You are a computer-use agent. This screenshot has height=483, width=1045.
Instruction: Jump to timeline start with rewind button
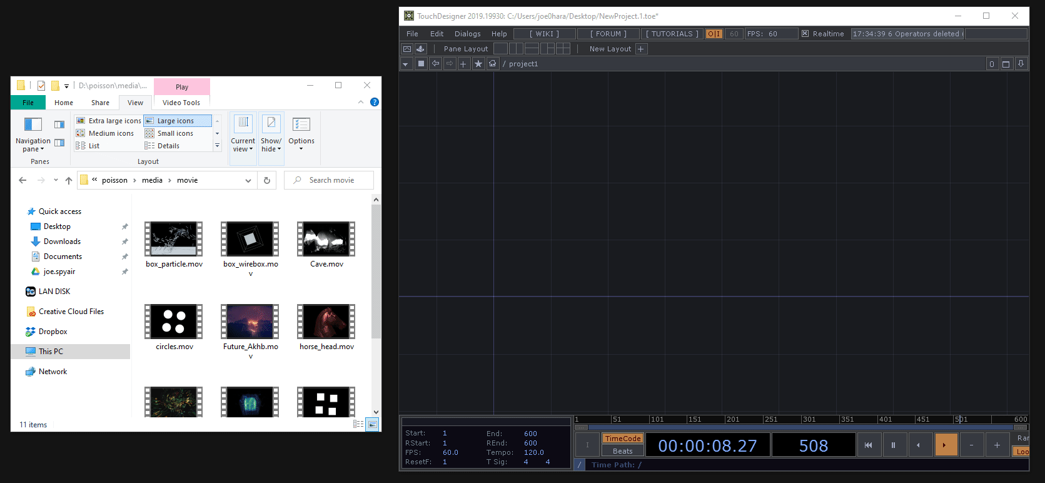pyautogui.click(x=869, y=445)
